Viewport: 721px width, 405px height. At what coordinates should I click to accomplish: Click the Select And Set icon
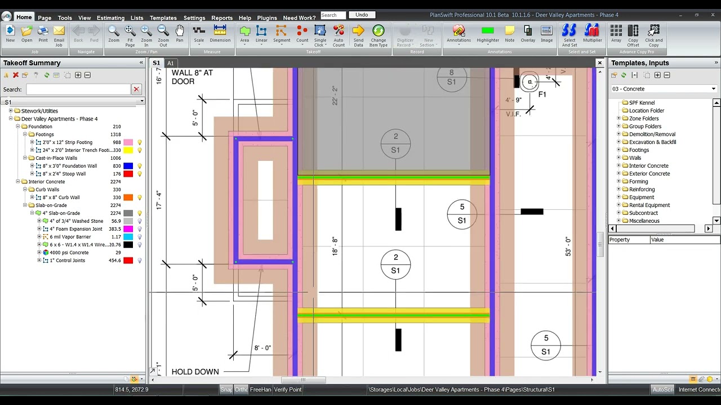(x=569, y=35)
